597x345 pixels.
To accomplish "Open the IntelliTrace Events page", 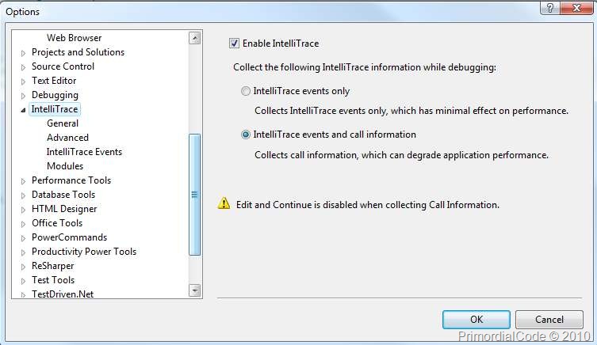I will [x=84, y=152].
